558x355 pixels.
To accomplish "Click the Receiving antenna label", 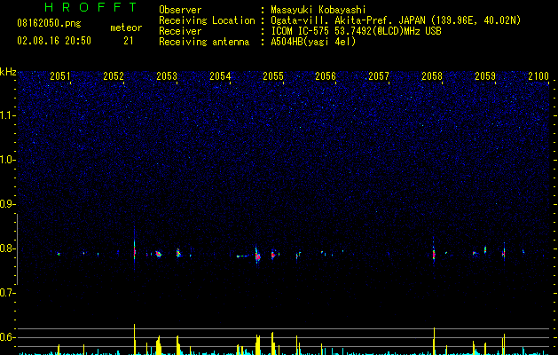I will click(204, 42).
